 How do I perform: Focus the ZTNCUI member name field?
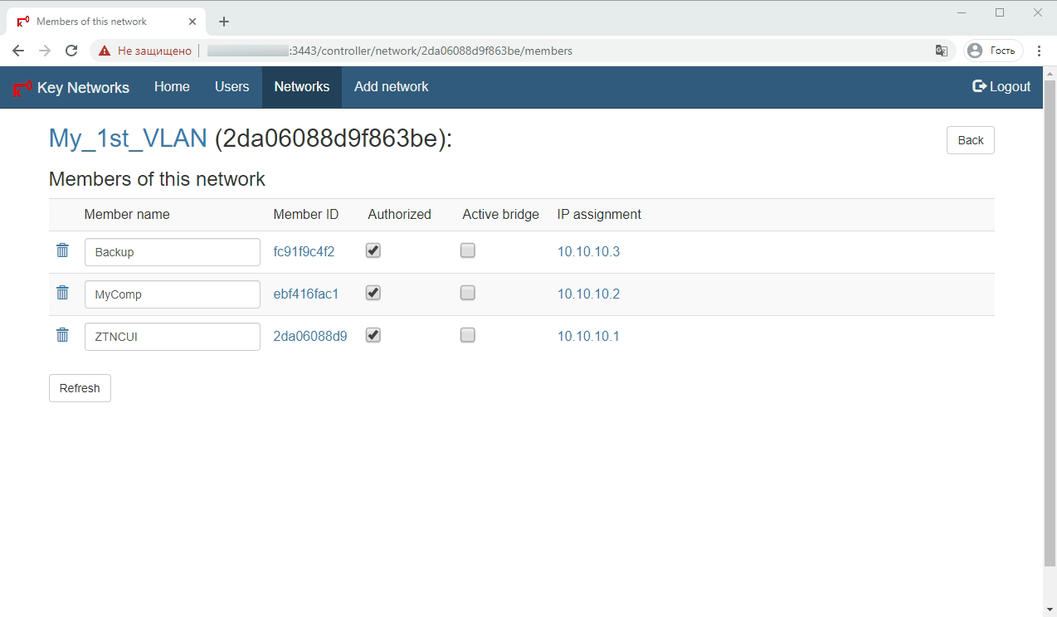(x=173, y=337)
